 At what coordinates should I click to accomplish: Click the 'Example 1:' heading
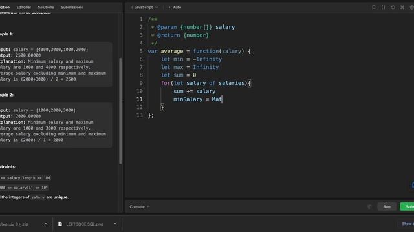6,34
